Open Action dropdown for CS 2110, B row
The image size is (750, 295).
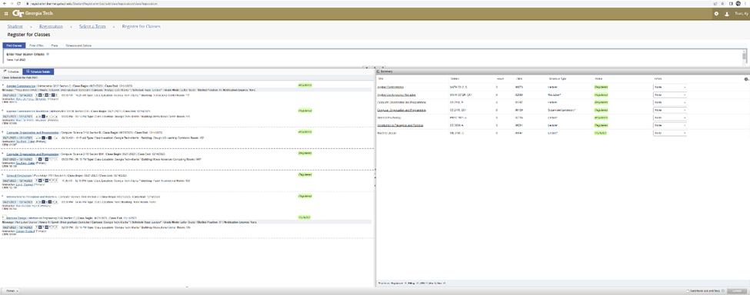pyautogui.click(x=670, y=102)
